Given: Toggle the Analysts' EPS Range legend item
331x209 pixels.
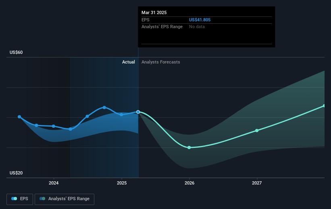Looking at the screenshot, I should [65, 199].
